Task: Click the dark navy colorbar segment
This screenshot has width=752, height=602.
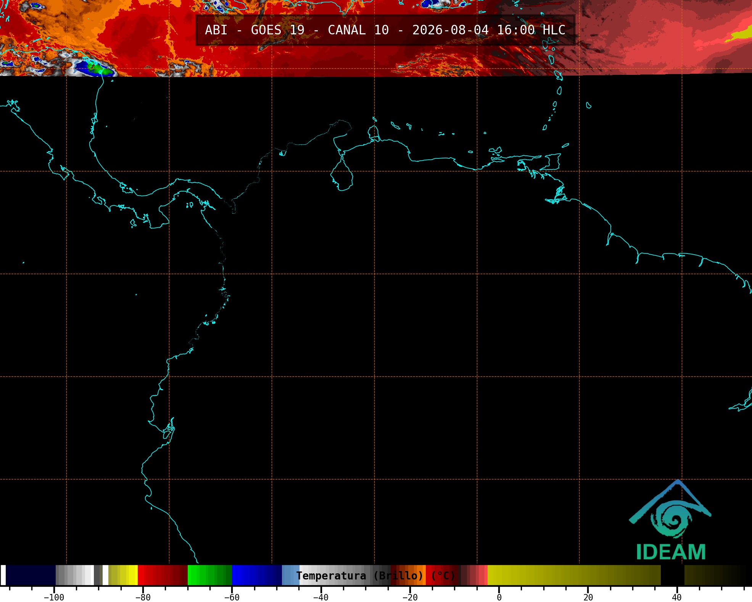Action: (31, 575)
